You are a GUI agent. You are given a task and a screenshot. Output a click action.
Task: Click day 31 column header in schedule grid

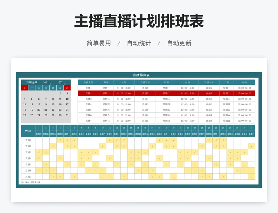coord(252,128)
